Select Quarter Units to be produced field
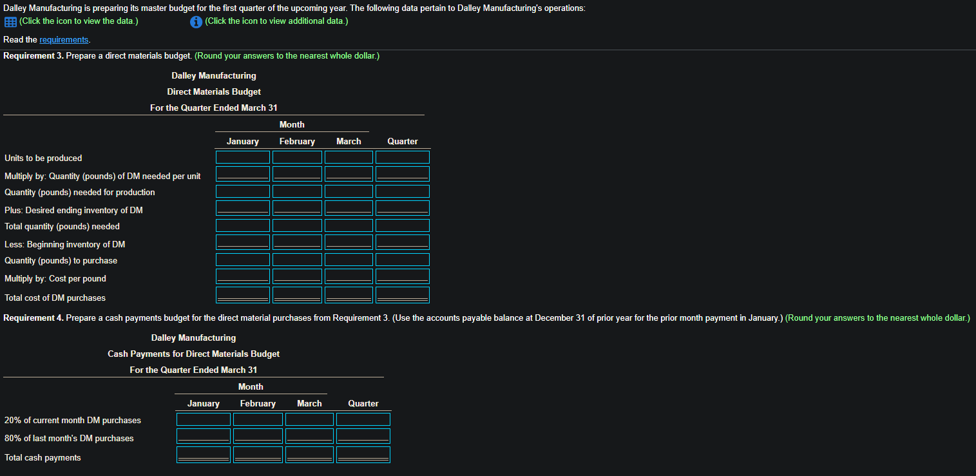 [403, 157]
